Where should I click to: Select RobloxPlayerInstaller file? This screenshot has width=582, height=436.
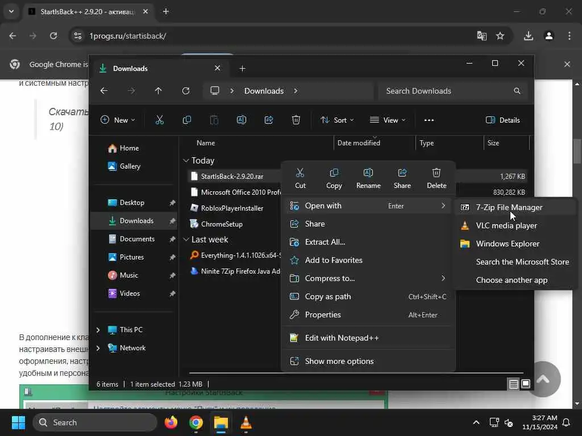click(x=232, y=208)
